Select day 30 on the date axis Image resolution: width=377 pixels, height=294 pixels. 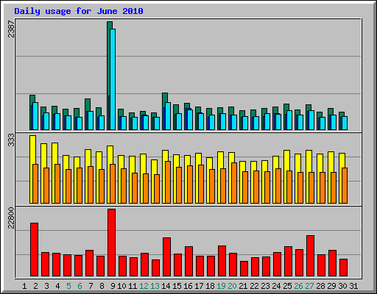[x=342, y=286]
